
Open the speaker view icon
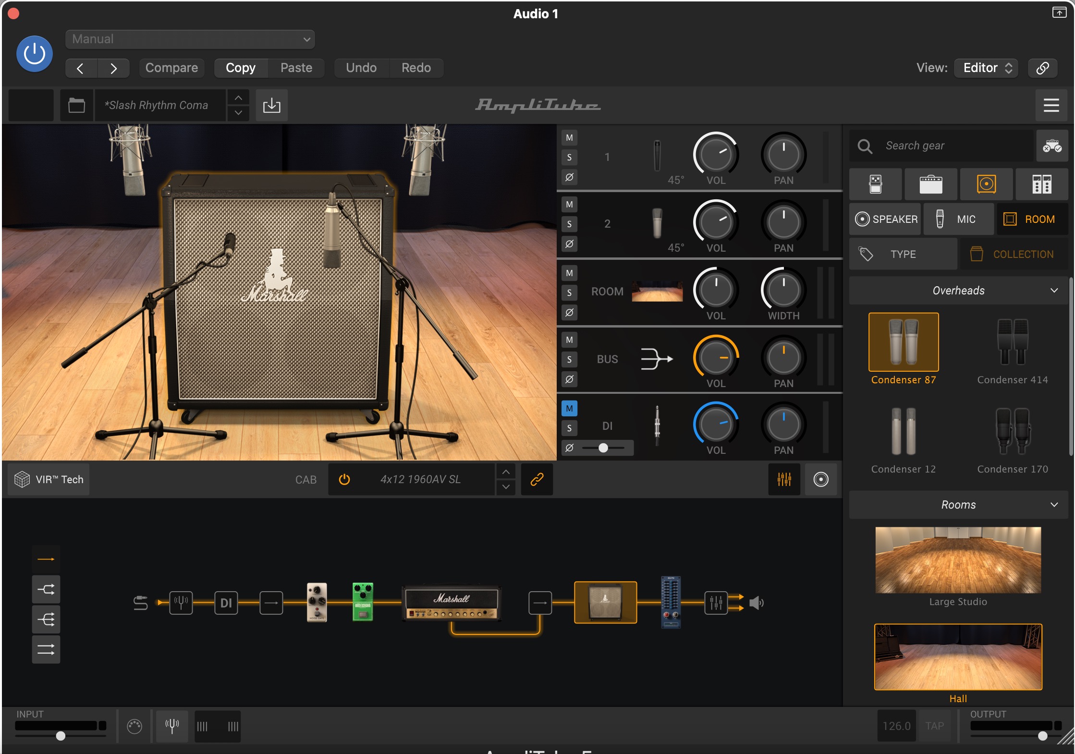click(x=821, y=479)
